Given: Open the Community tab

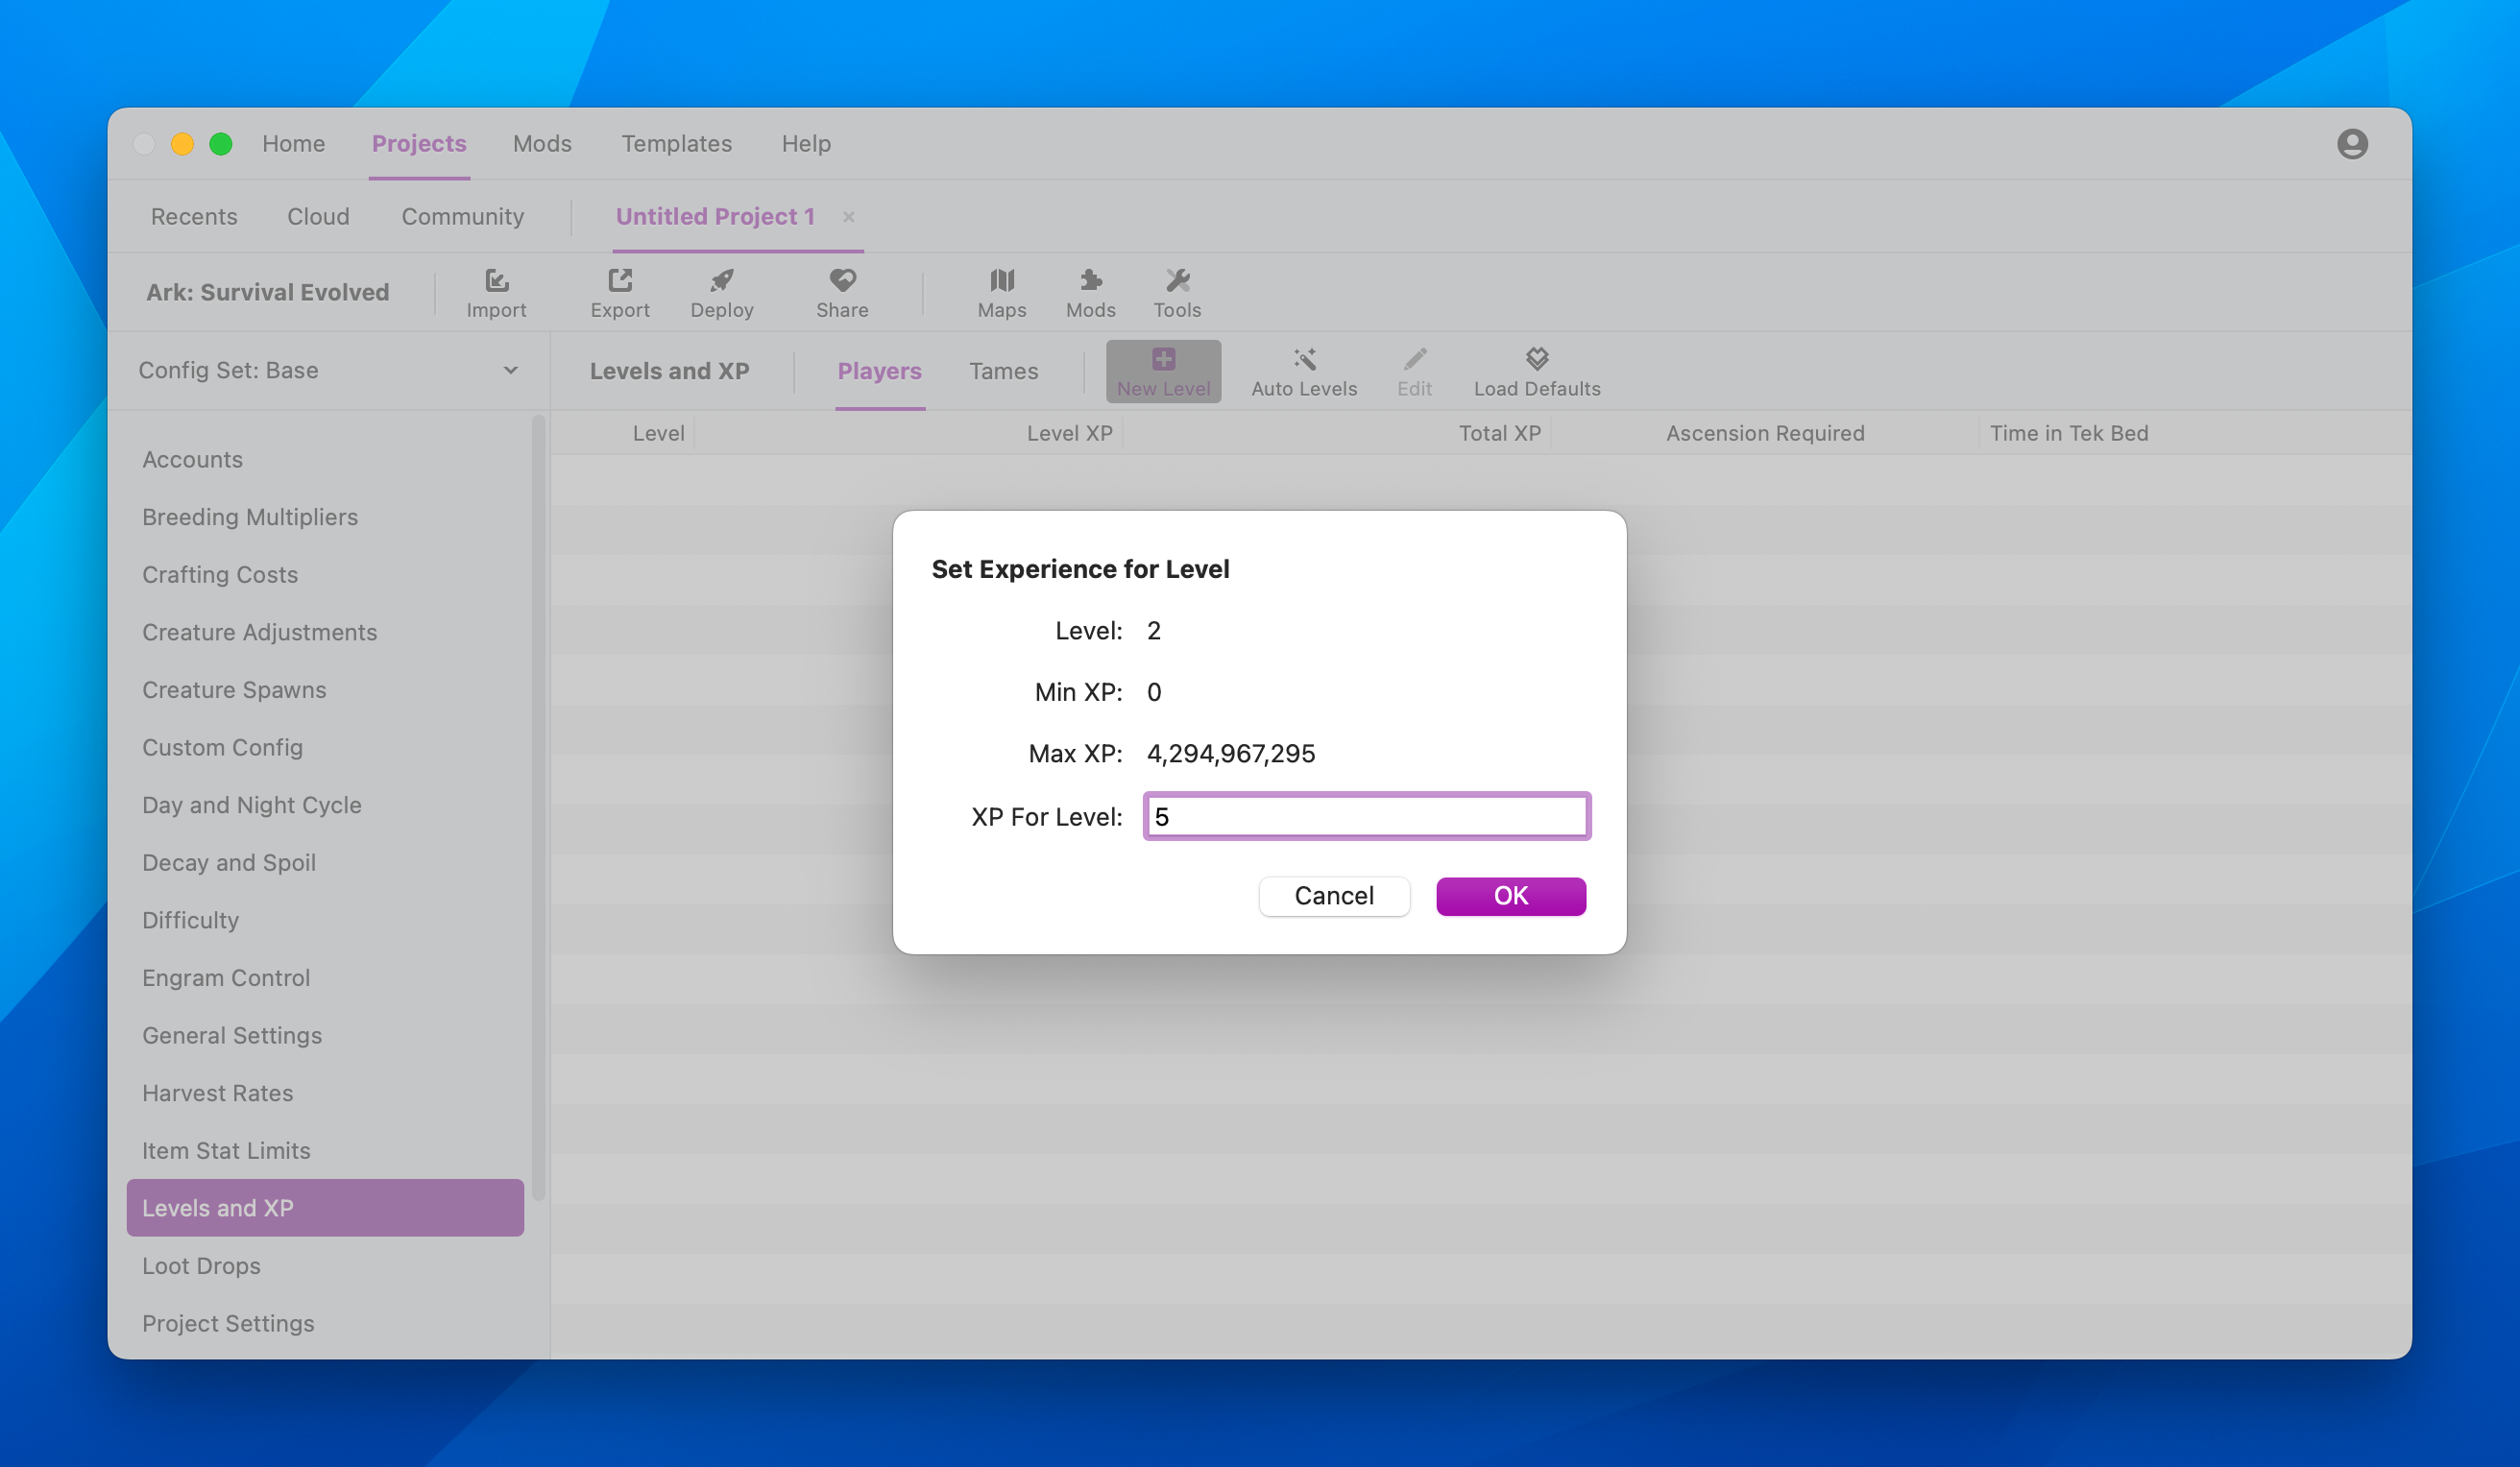Looking at the screenshot, I should pos(462,217).
